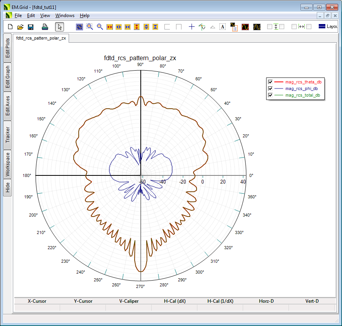Open a file with the folder icon
The height and width of the screenshot is (326, 342).
[20, 27]
